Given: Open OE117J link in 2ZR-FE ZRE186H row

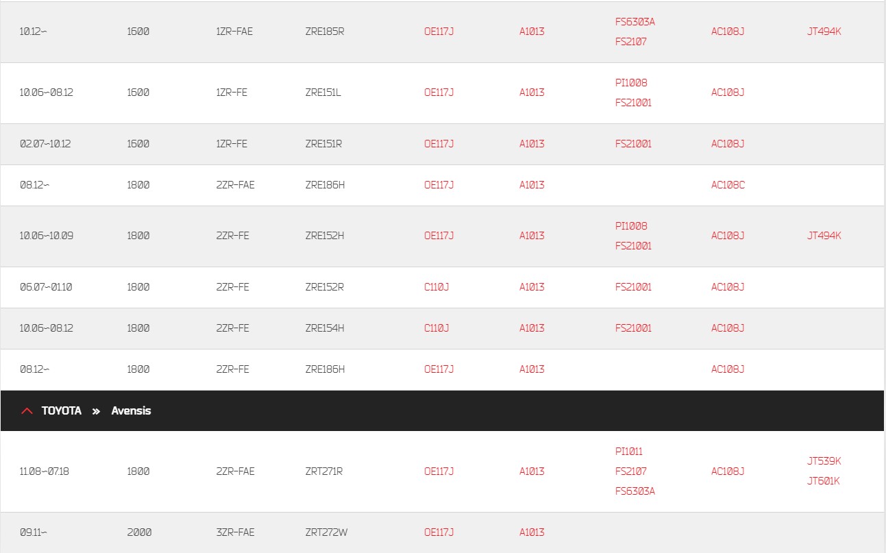Looking at the screenshot, I should (439, 369).
